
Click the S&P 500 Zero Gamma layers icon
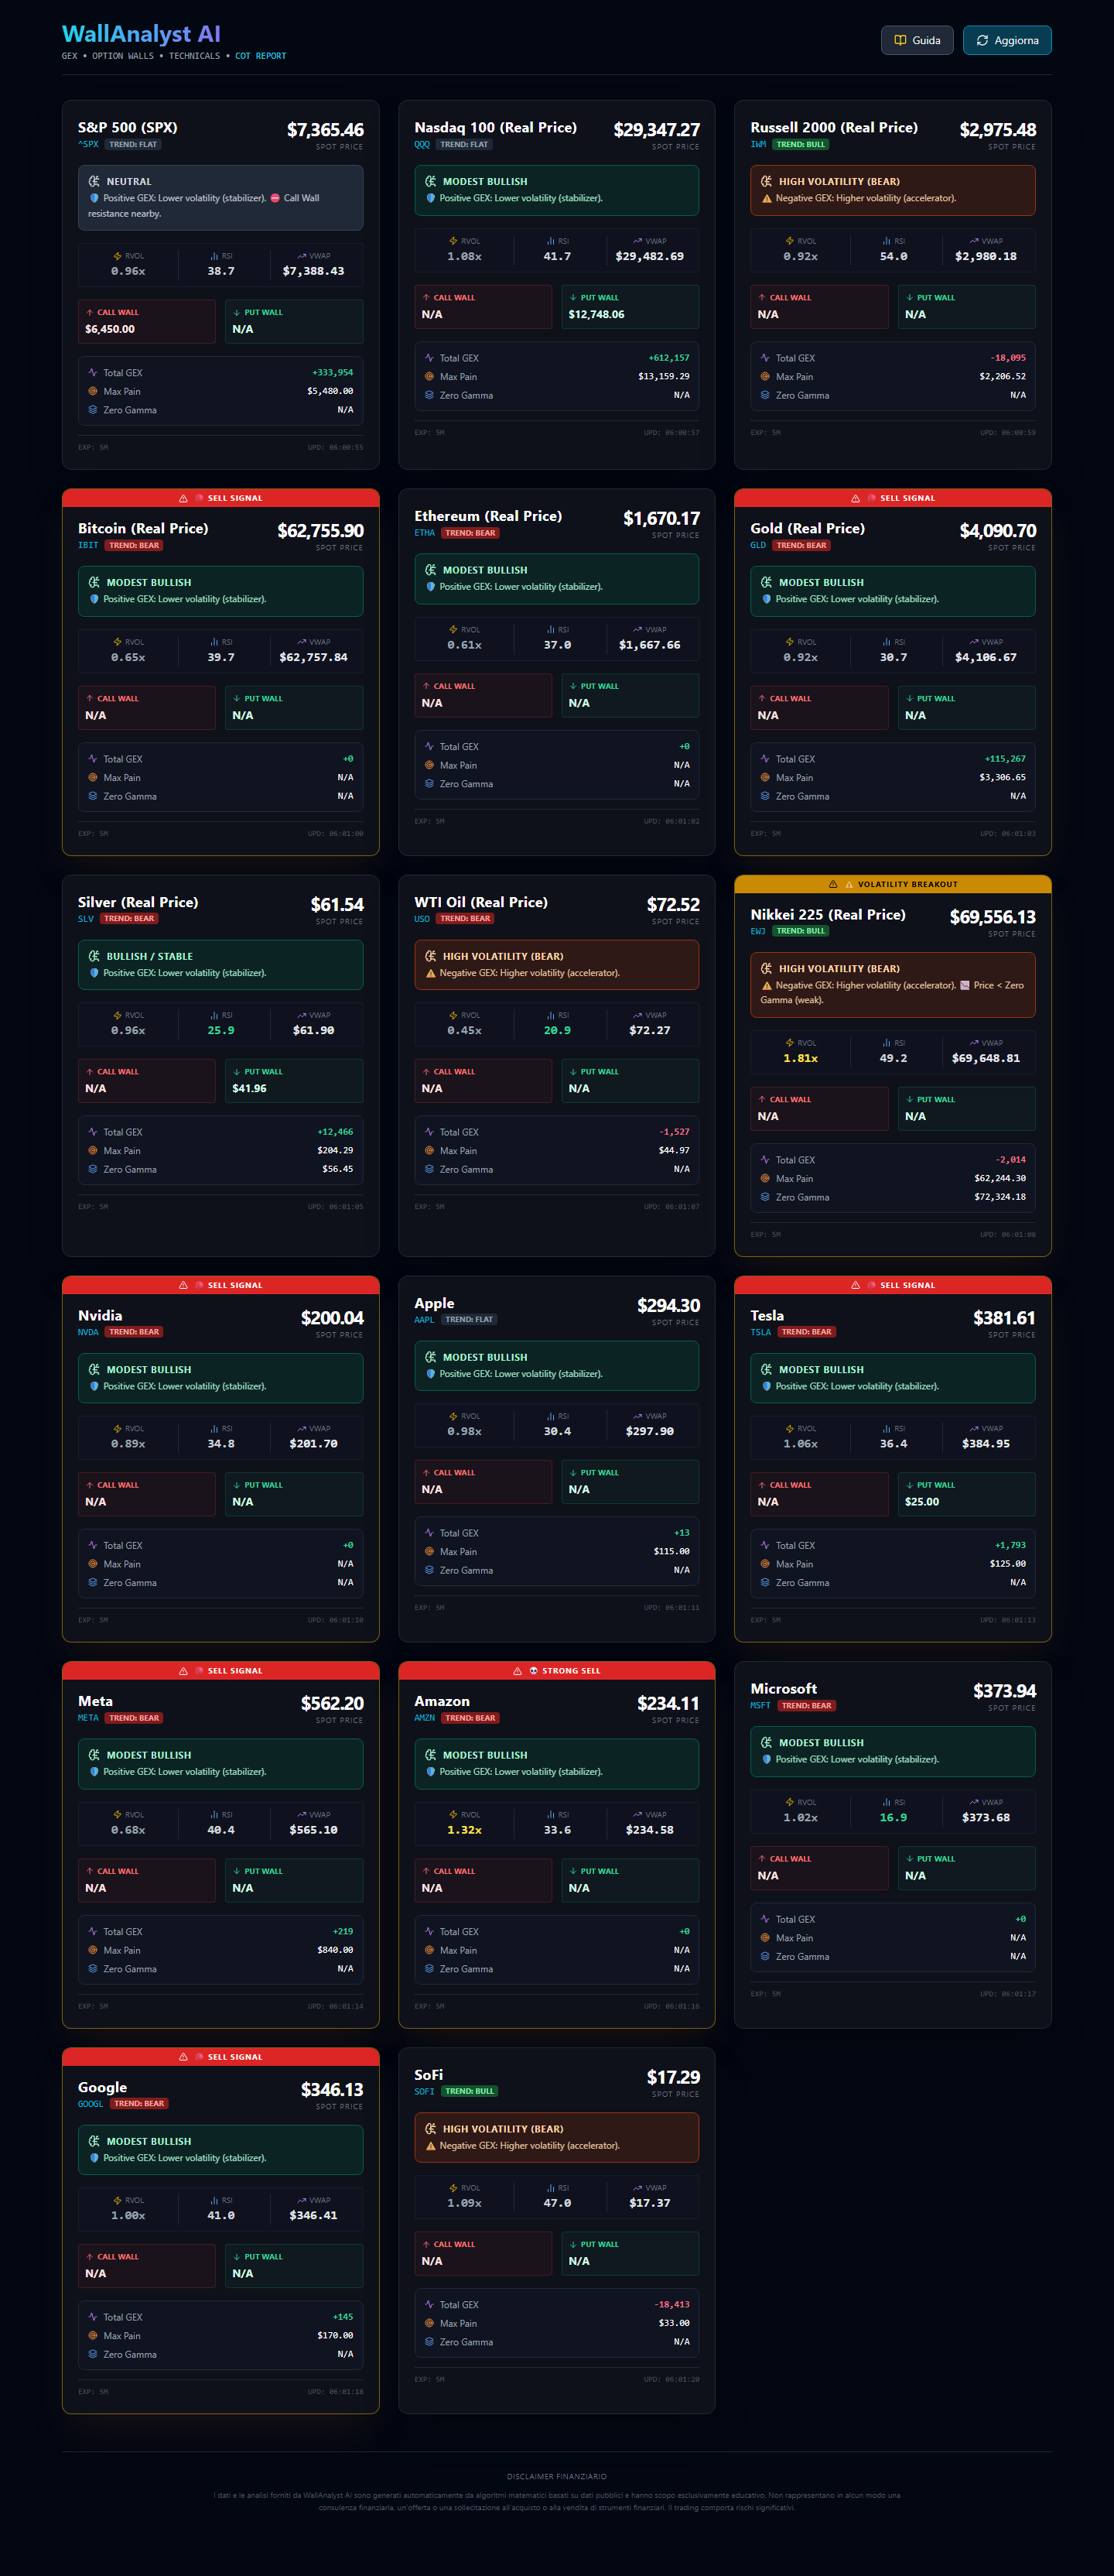click(x=93, y=410)
